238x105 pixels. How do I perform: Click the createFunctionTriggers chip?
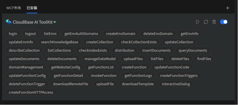tap(179, 75)
